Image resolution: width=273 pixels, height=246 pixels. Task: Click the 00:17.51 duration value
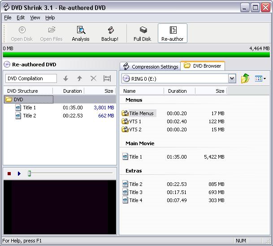[x=177, y=192]
